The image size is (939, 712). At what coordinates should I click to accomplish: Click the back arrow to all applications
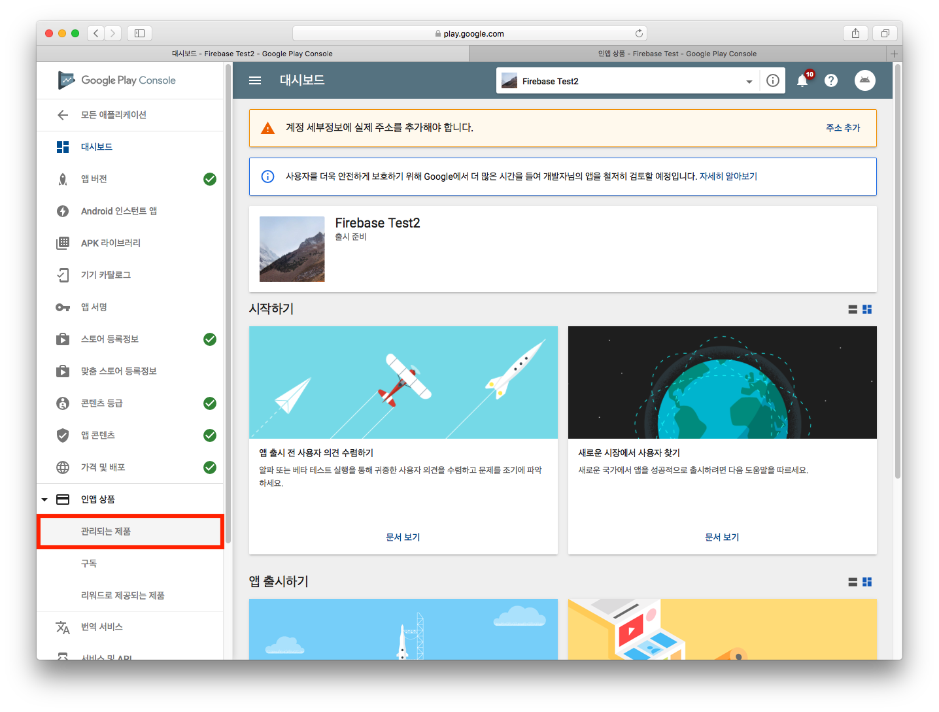point(63,115)
